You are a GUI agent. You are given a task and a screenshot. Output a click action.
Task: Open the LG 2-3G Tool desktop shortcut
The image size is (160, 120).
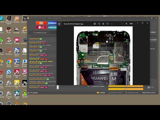9,83
